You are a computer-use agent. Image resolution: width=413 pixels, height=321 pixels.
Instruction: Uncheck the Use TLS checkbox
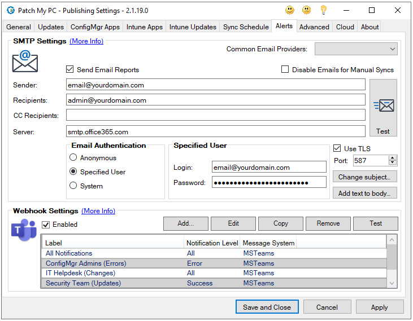[337, 149]
